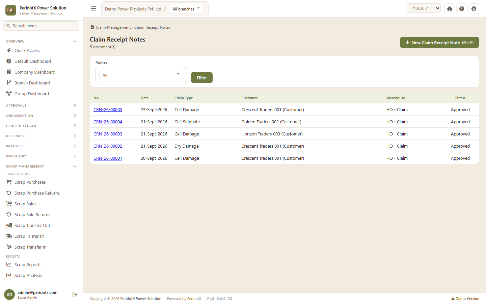Focus the Search menu input field

[x=41, y=26]
